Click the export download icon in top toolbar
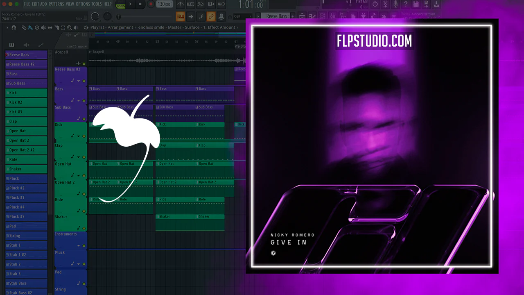Viewport: 524px width, 295px height. coord(436,4)
